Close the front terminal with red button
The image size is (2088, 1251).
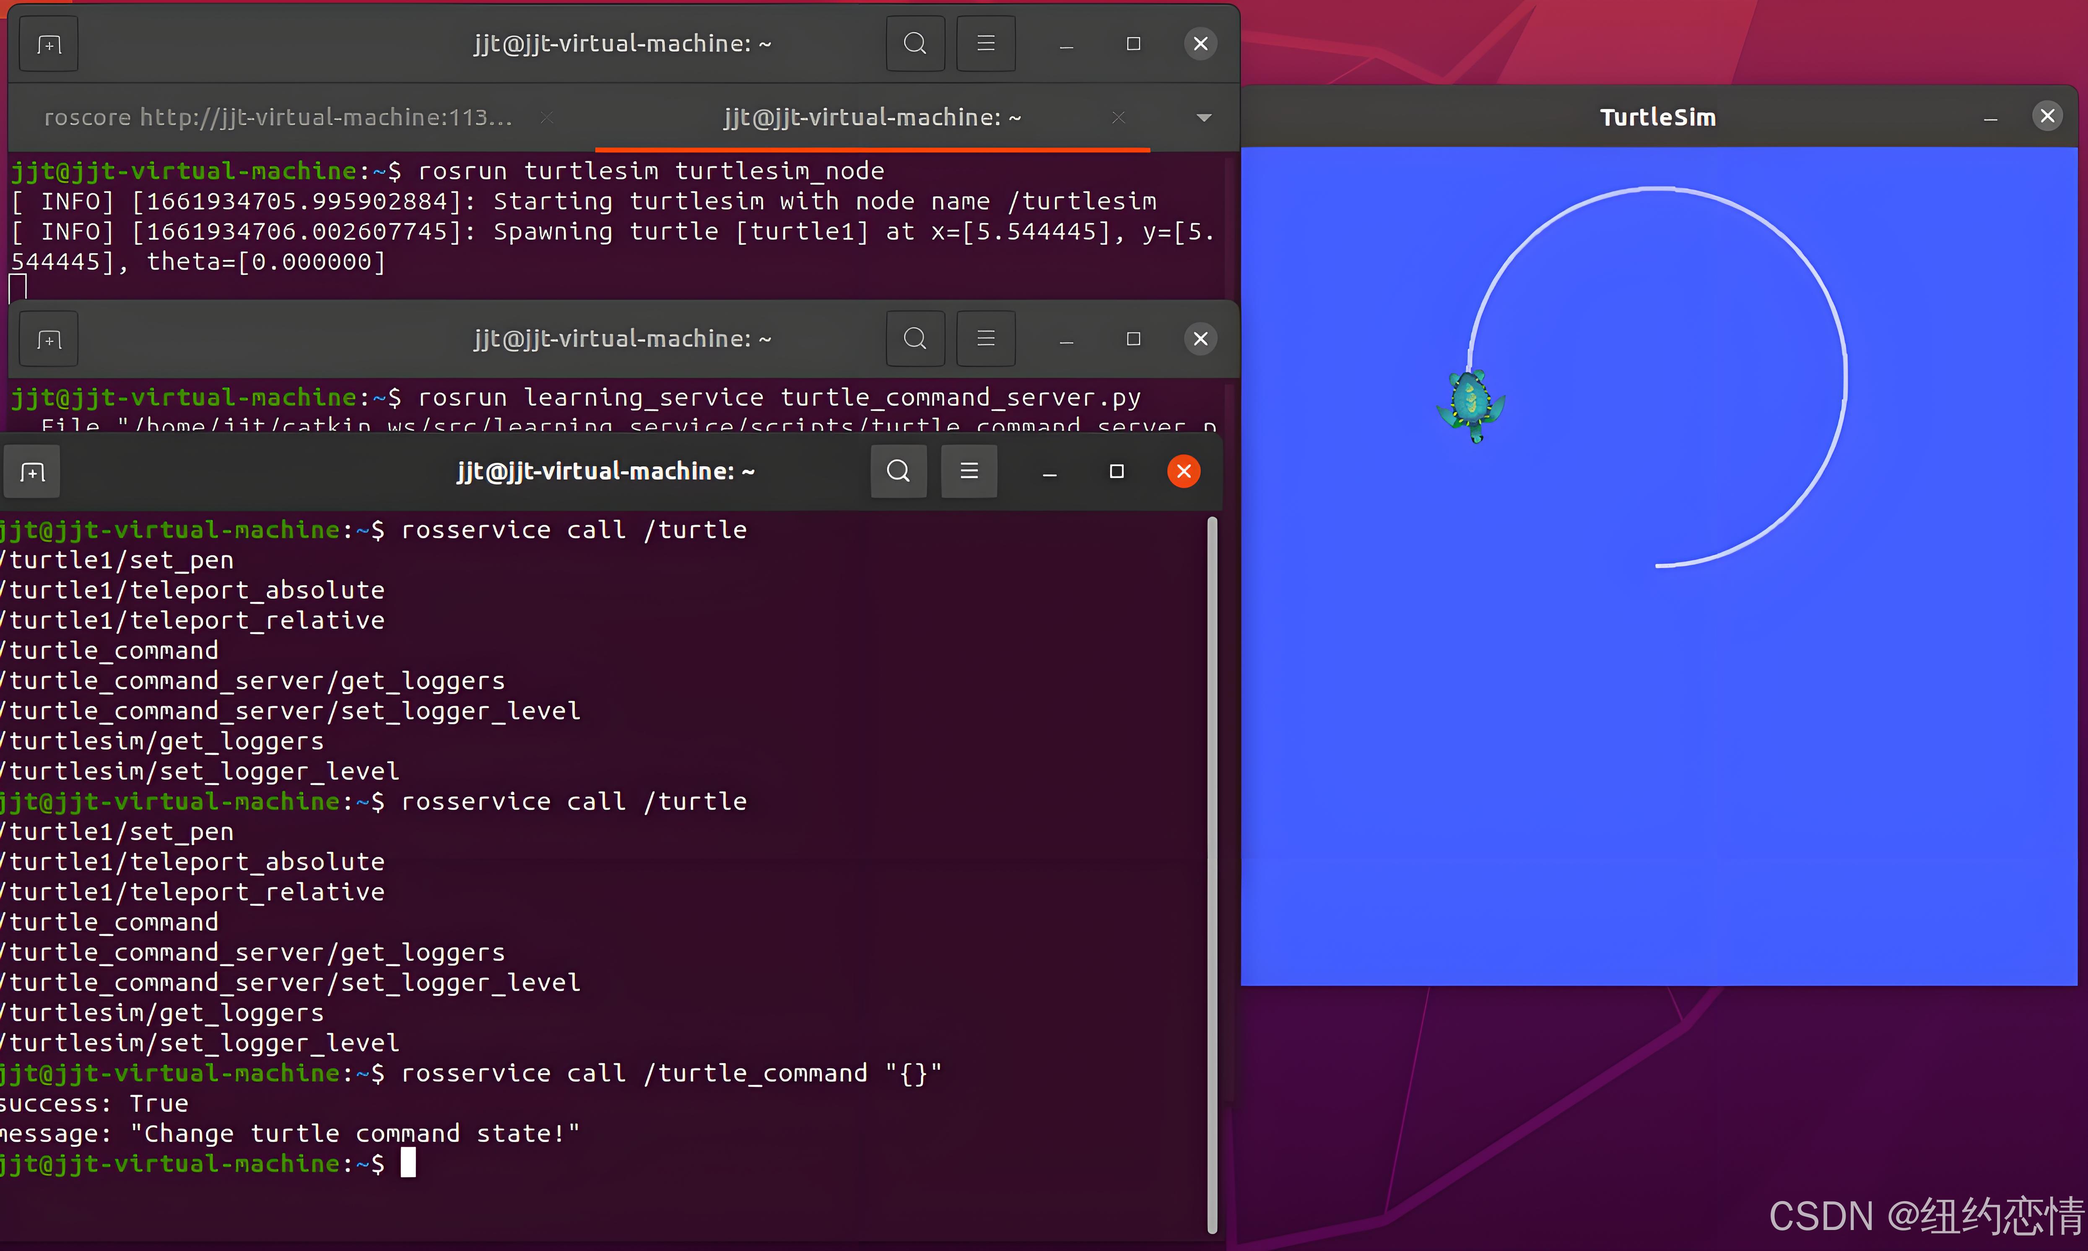[x=1184, y=471]
